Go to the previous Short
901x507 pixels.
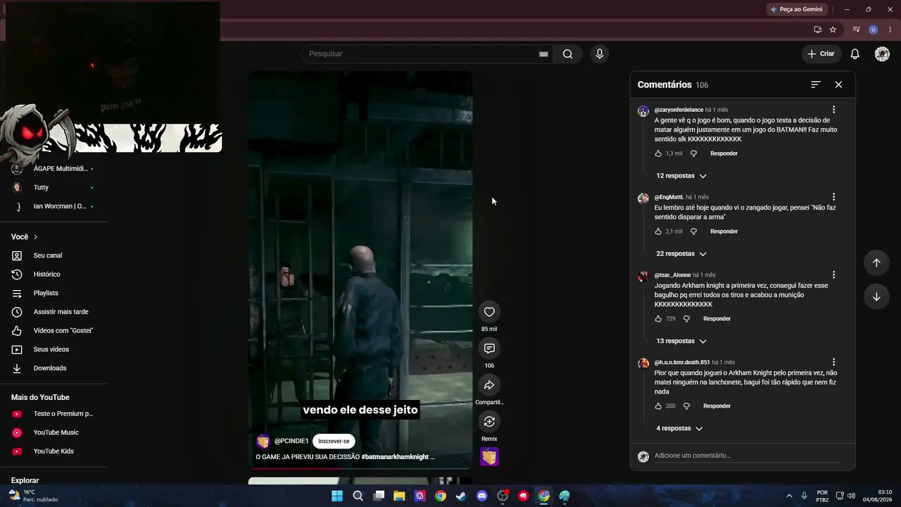(x=876, y=263)
